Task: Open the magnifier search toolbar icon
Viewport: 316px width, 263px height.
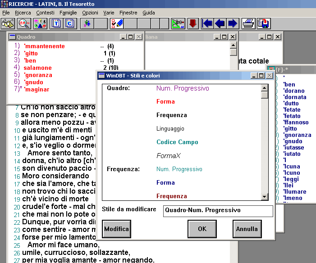Action: pos(24,23)
